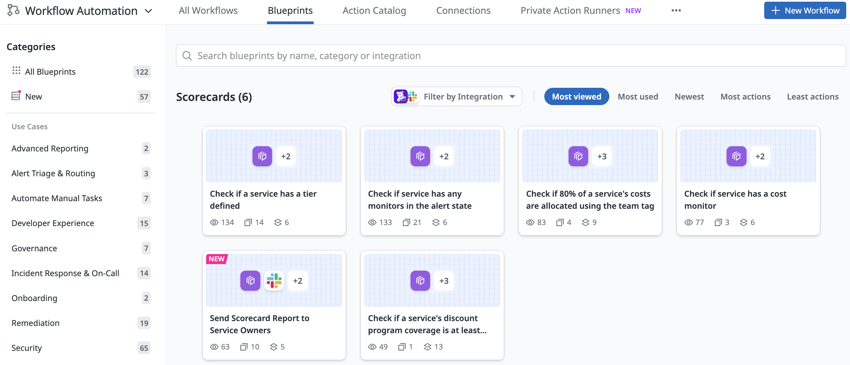Sort blueprints by Most used
Viewport: 850px width, 365px height.
pos(638,97)
